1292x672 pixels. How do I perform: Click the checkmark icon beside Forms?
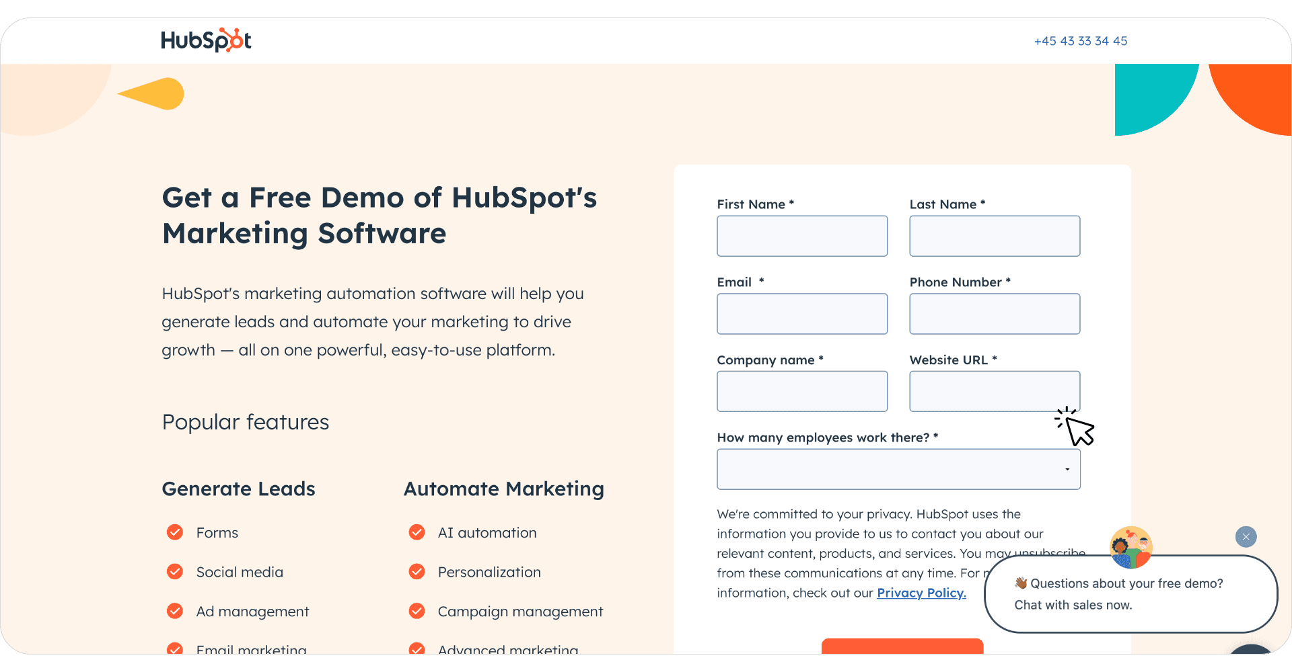(x=175, y=532)
